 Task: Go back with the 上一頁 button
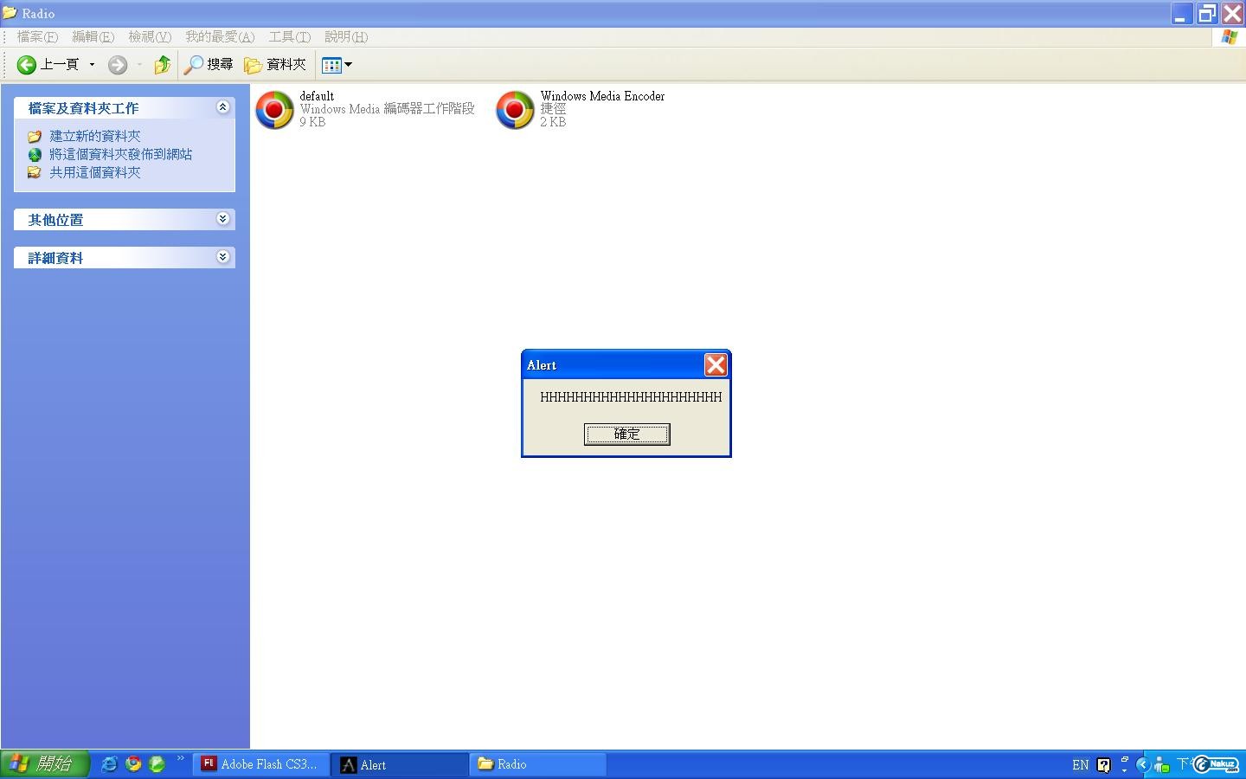click(x=48, y=64)
